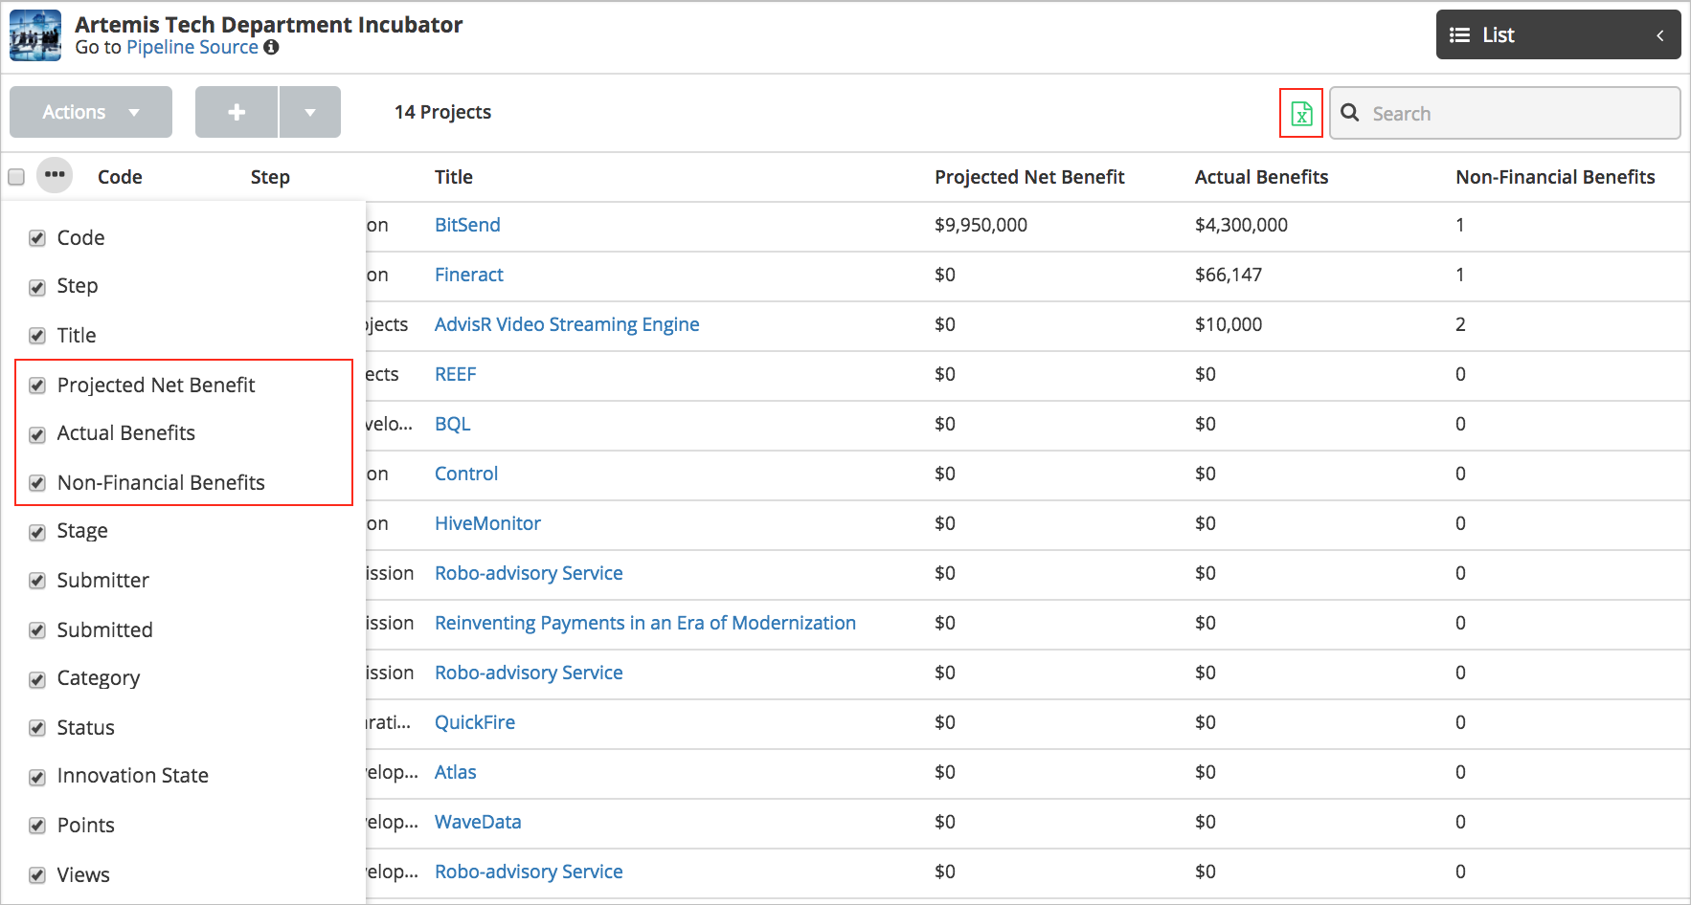
Task: Sort by Step column header
Action: [270, 177]
